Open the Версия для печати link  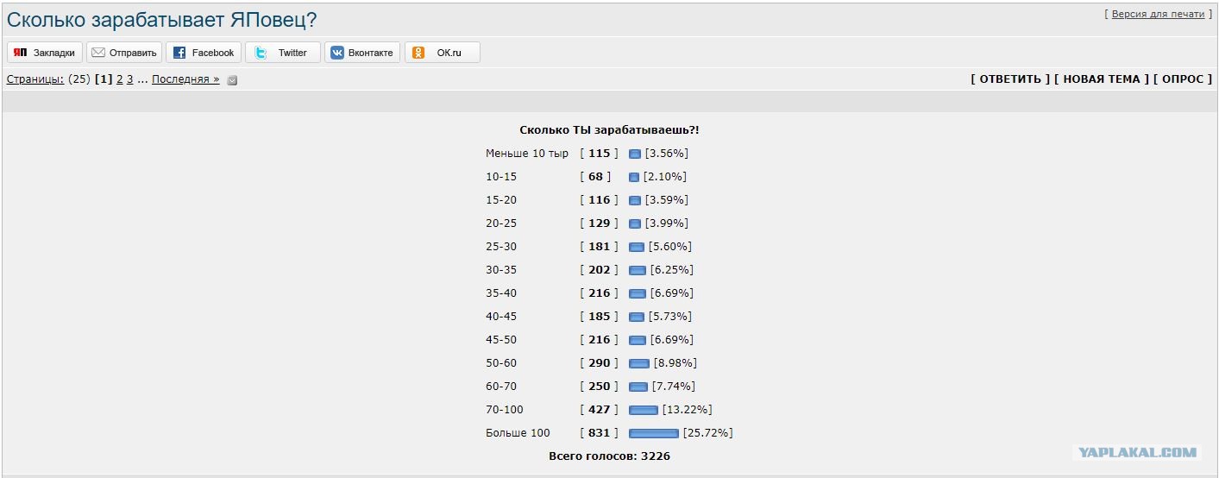pyautogui.click(x=1158, y=14)
